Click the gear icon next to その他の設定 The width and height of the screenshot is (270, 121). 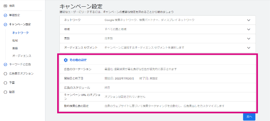pyautogui.click(x=66, y=60)
